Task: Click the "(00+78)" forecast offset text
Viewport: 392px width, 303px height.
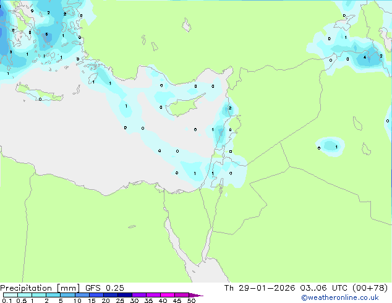Action: click(370, 288)
